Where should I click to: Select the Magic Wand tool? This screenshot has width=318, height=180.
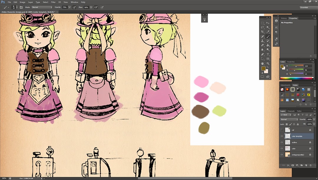tap(268, 27)
